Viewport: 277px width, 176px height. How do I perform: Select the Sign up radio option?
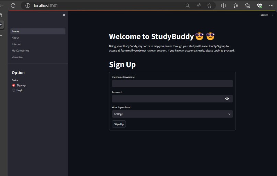19,85
